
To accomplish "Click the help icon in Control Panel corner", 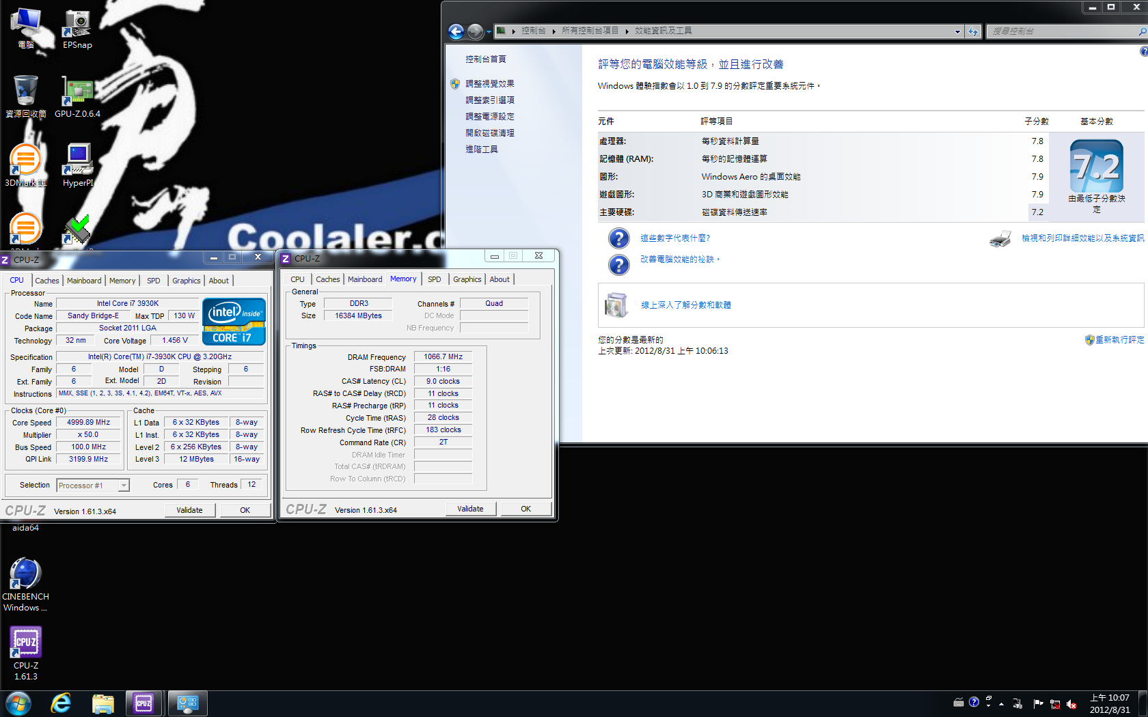I will 1143,51.
